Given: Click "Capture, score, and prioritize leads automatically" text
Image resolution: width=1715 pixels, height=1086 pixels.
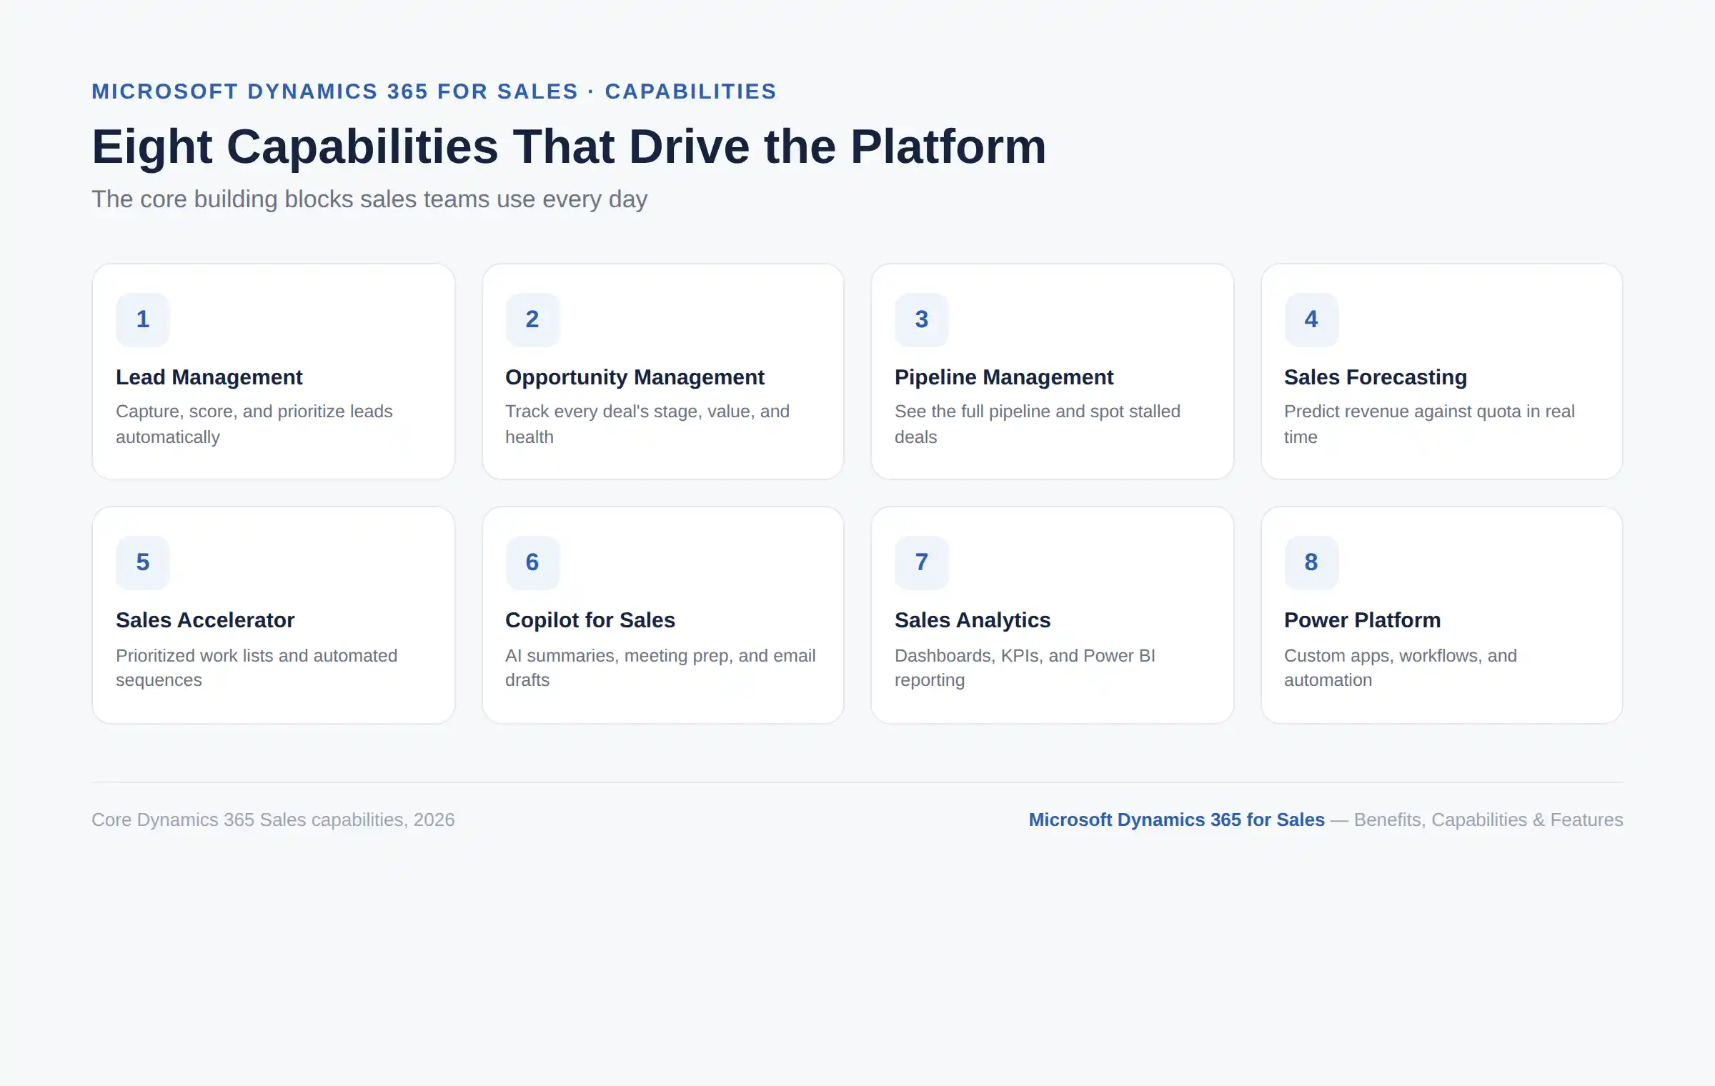Looking at the screenshot, I should [x=254, y=424].
